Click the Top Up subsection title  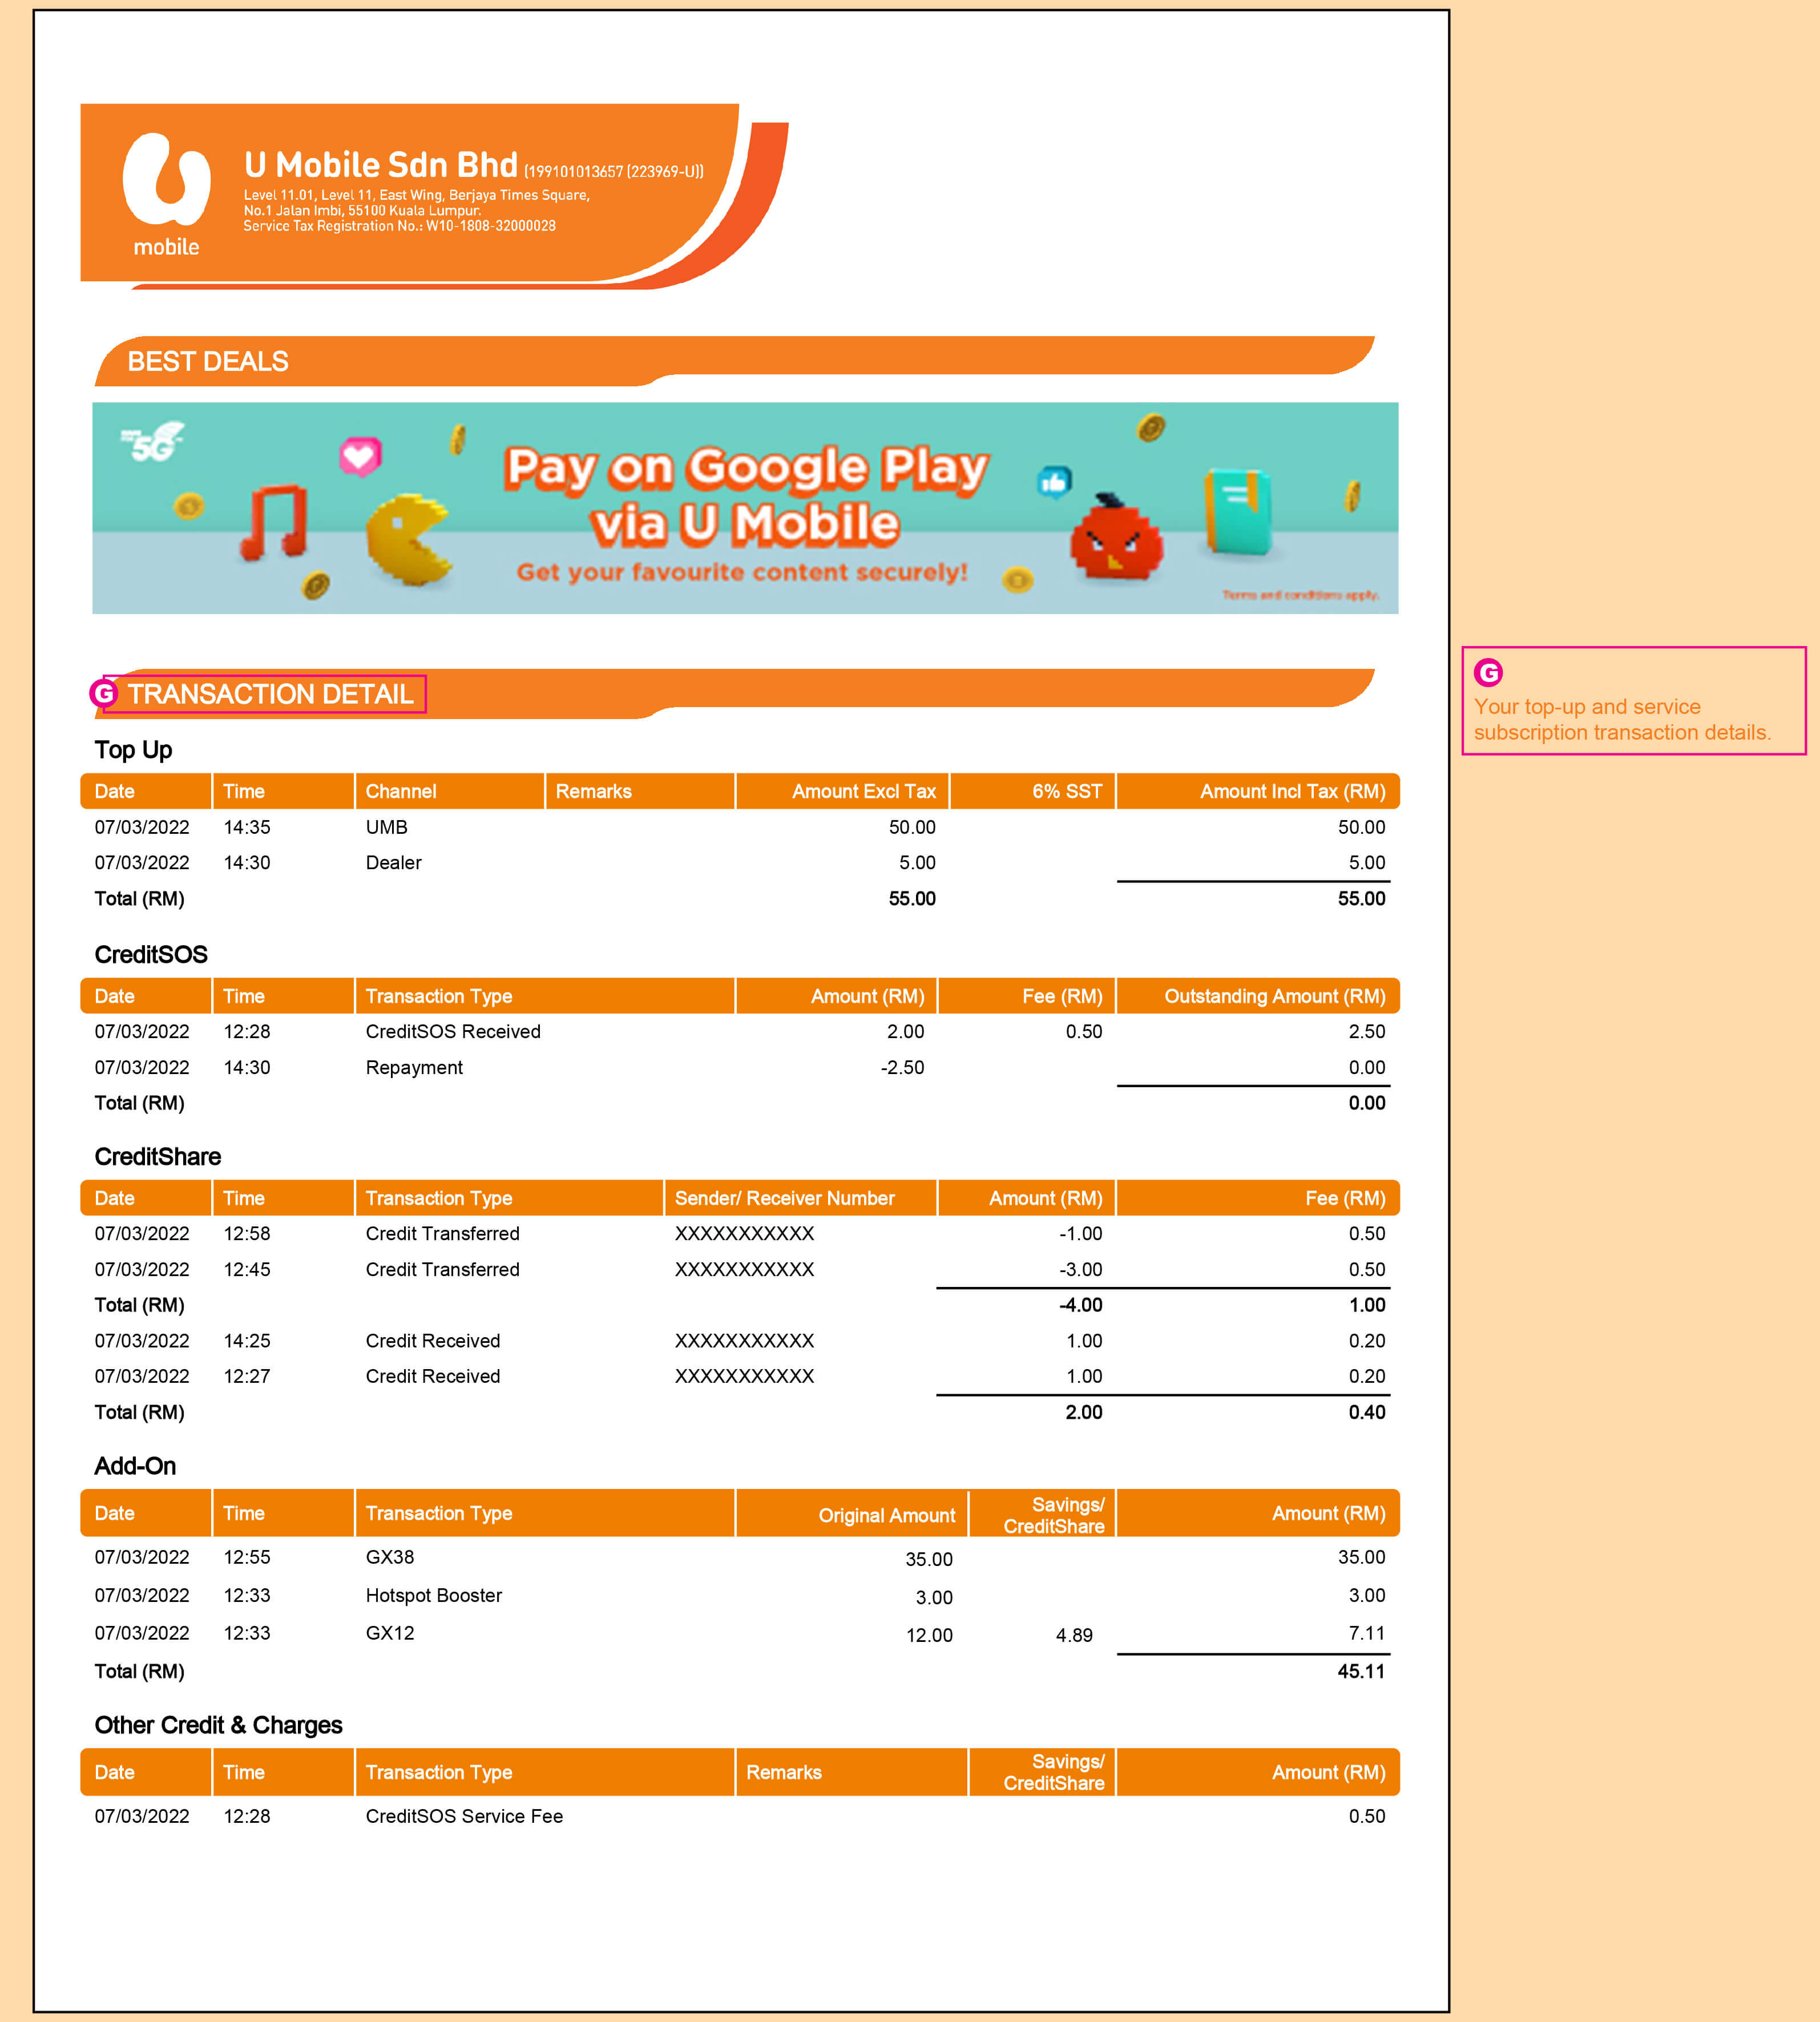click(x=133, y=750)
